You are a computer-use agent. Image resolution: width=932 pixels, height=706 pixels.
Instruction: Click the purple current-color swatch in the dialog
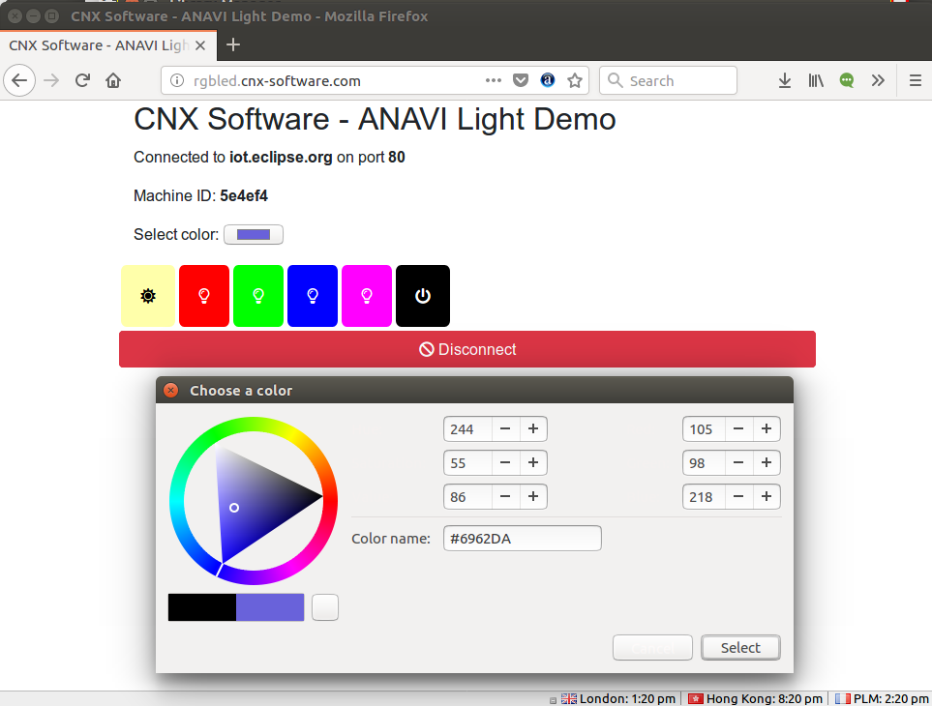pyautogui.click(x=270, y=607)
